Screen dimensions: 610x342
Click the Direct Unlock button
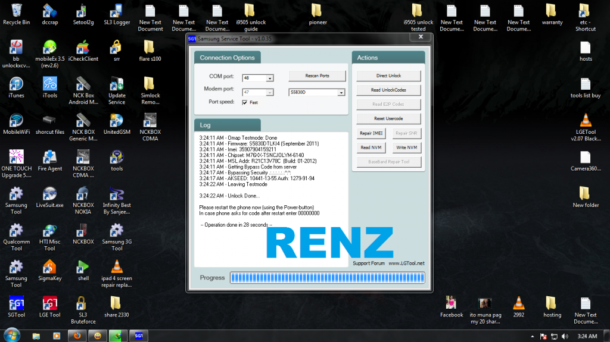(x=388, y=76)
